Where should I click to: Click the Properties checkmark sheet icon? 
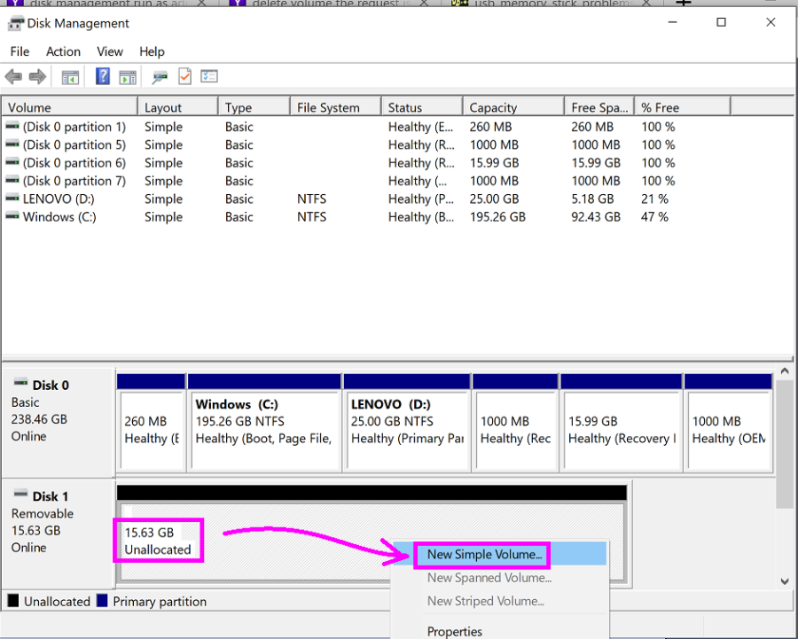[184, 76]
